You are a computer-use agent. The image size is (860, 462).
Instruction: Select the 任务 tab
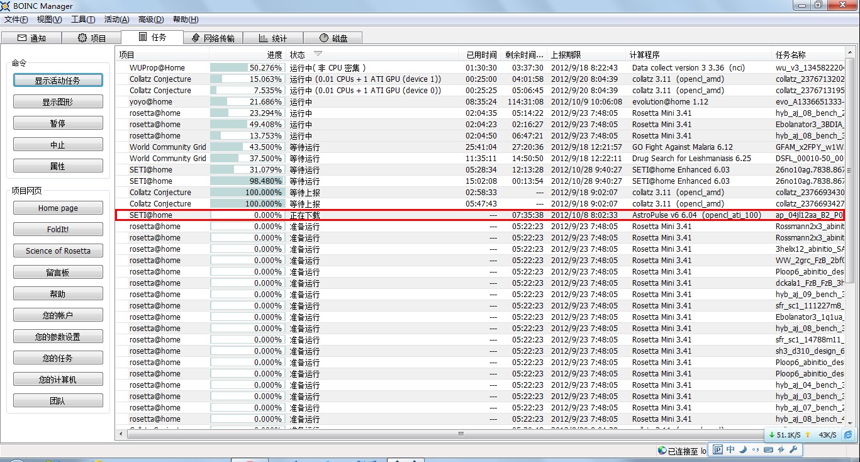pyautogui.click(x=152, y=37)
